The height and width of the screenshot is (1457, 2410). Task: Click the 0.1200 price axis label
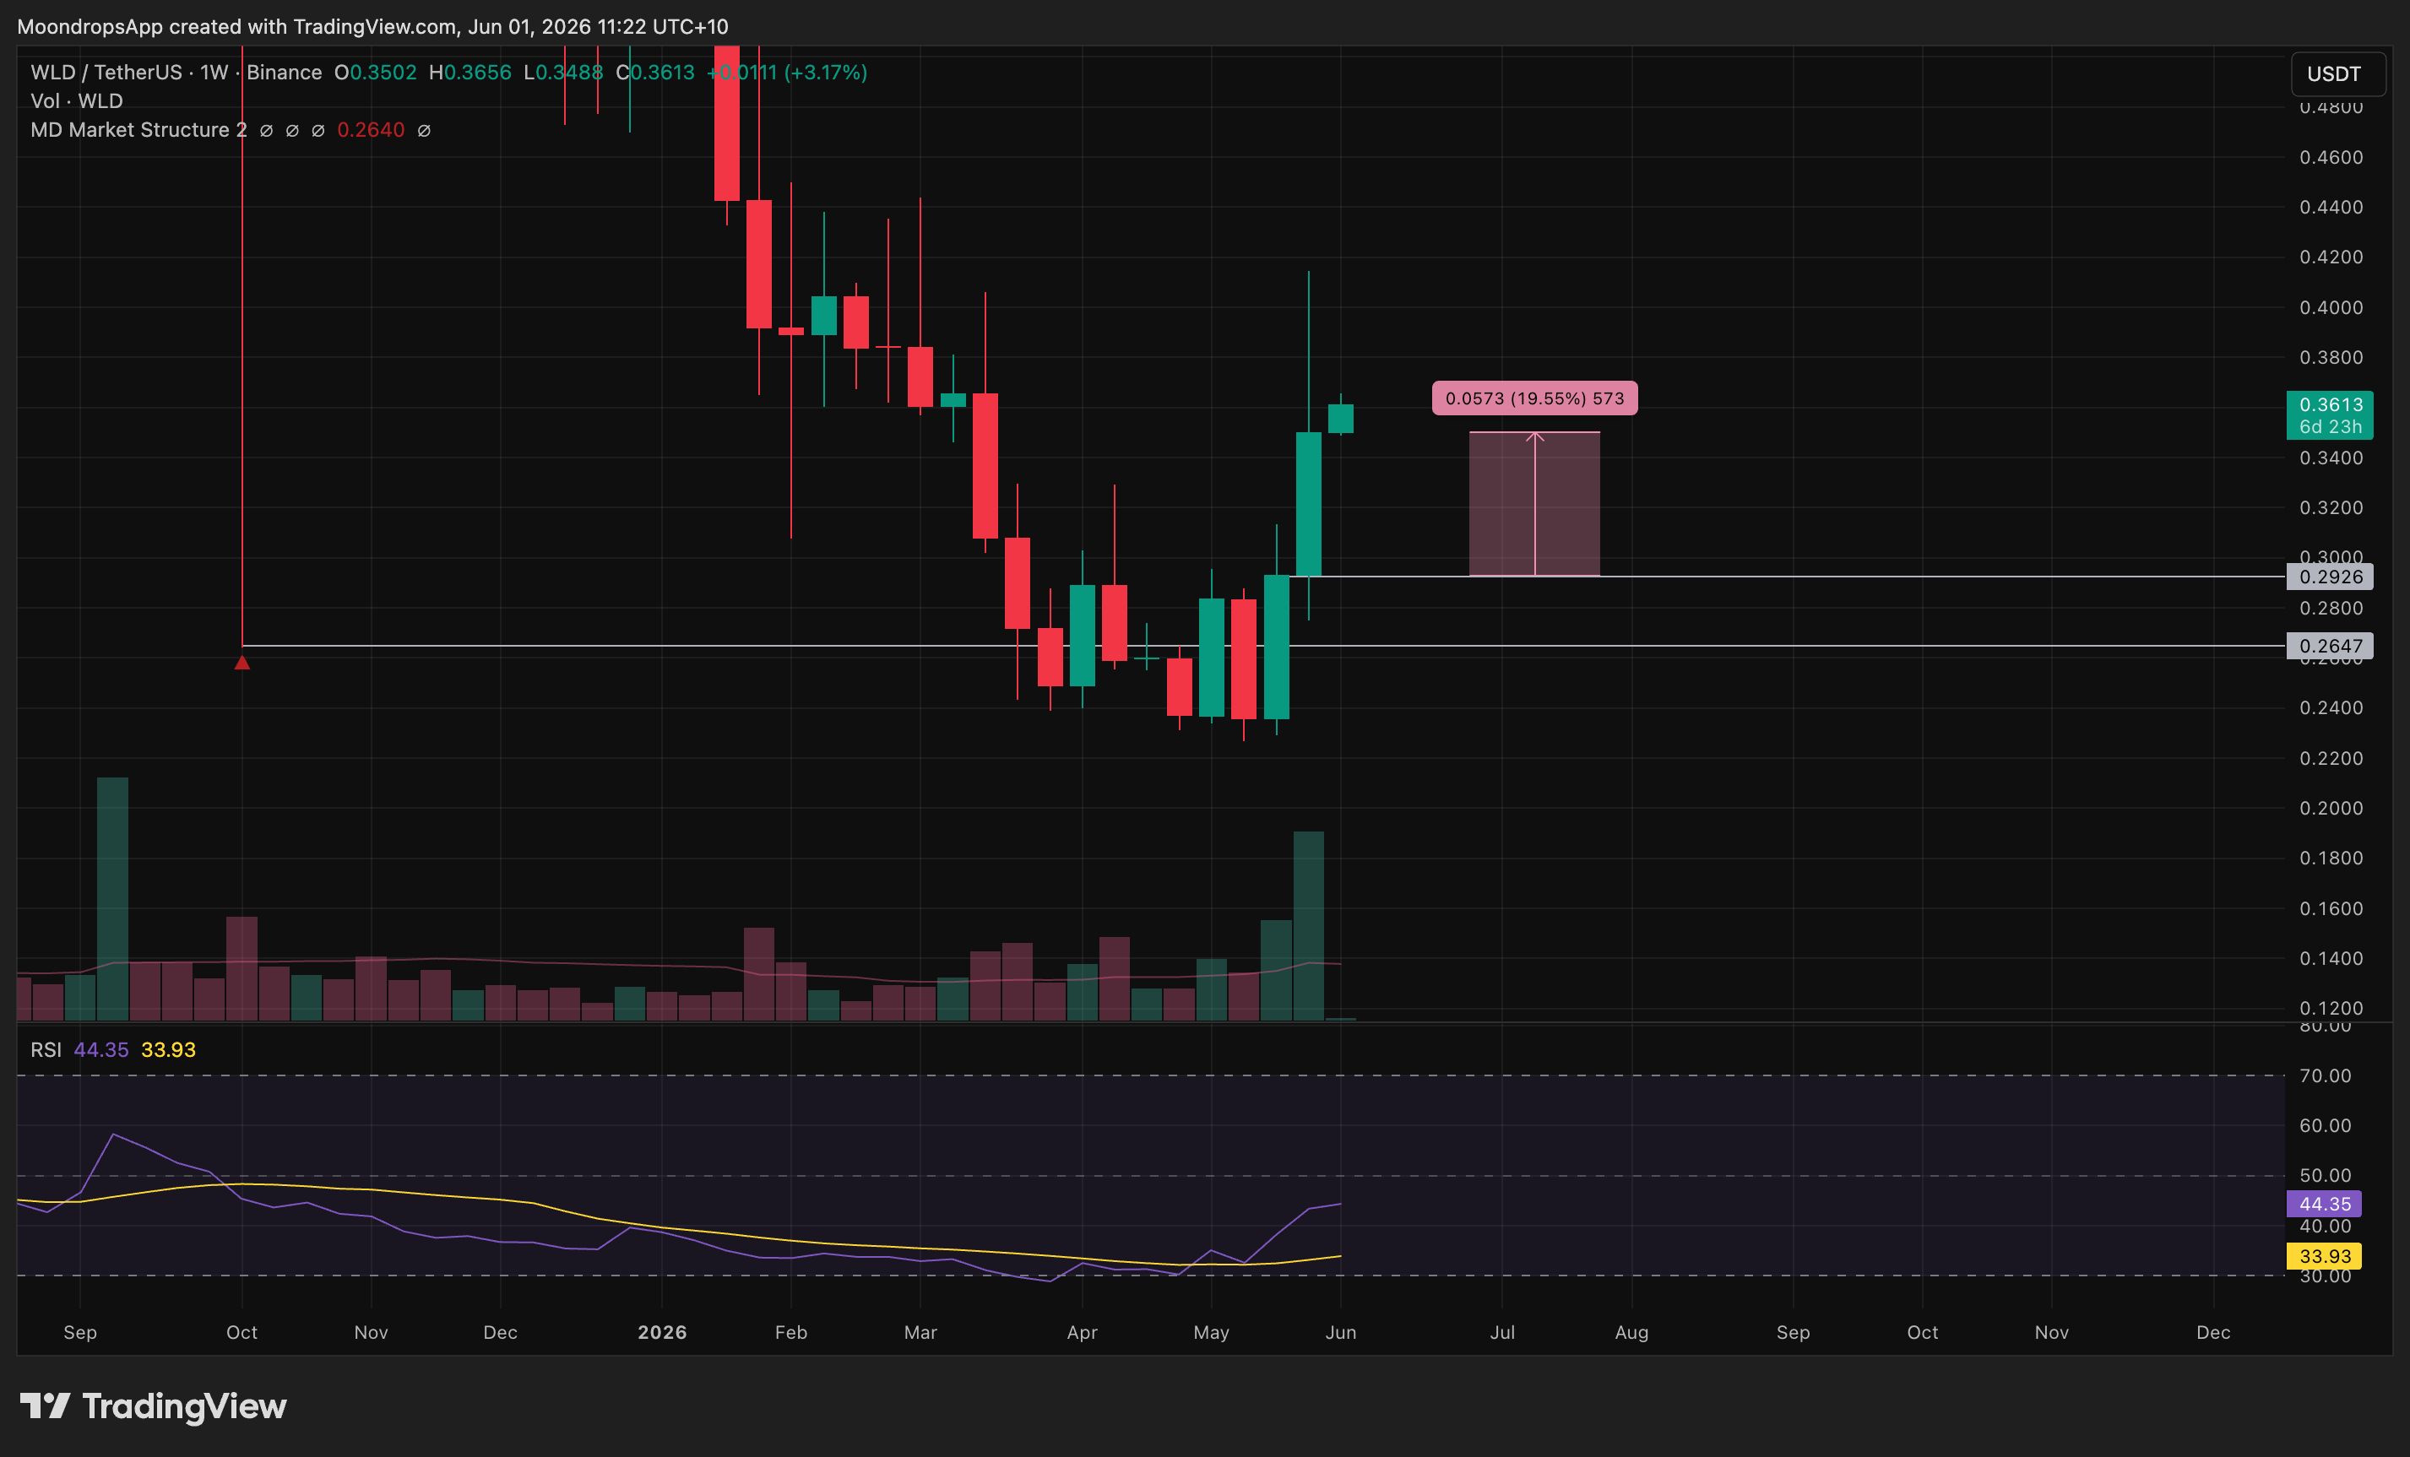(2331, 1008)
